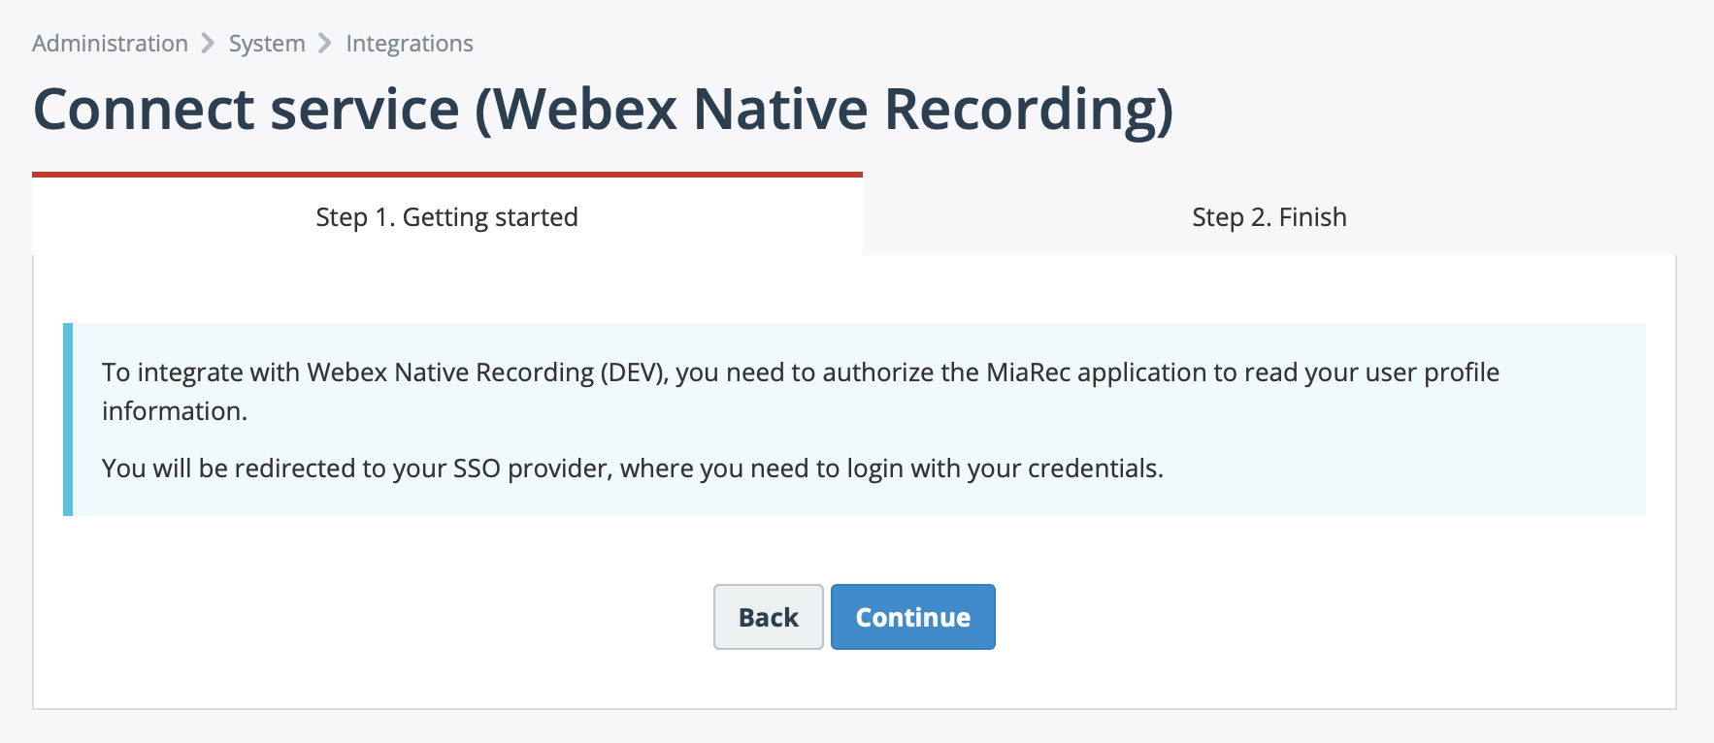Select the Step 1. Getting started tab
The width and height of the screenshot is (1714, 743).
(x=446, y=217)
